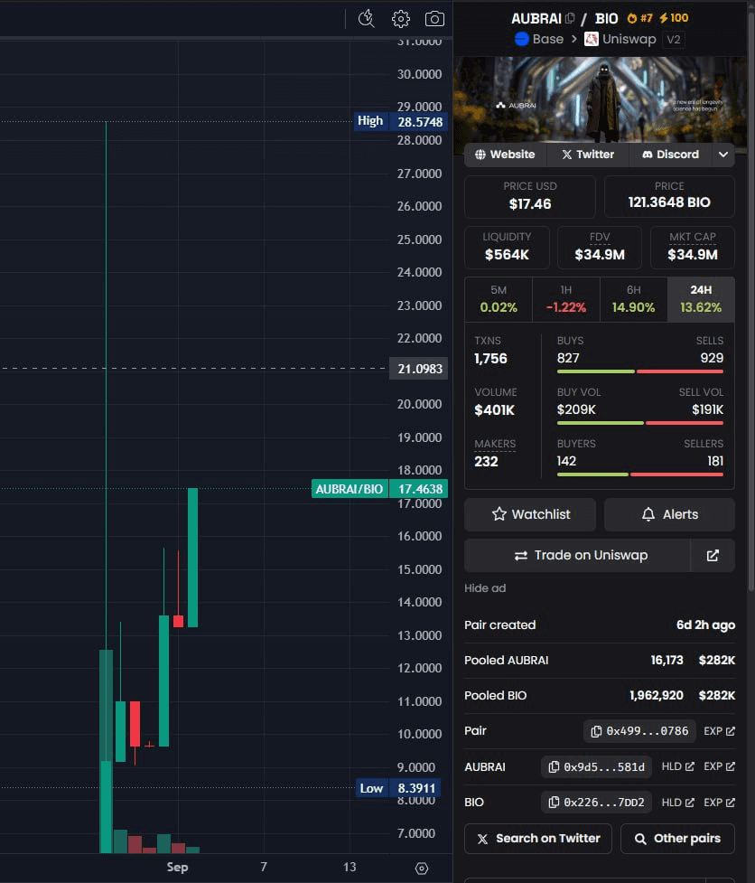Click Pooled BIO 1,962,920 value
The height and width of the screenshot is (883, 755).
click(x=656, y=696)
